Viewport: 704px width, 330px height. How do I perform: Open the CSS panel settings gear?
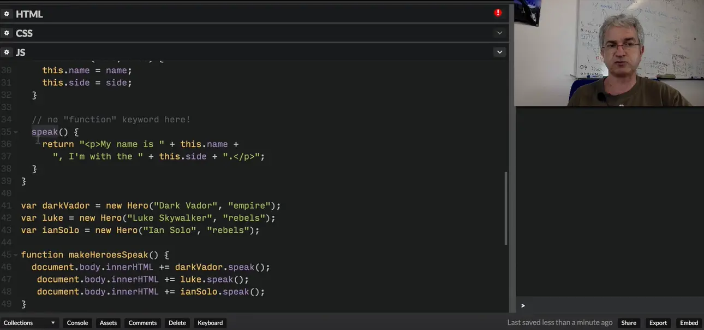(x=7, y=33)
